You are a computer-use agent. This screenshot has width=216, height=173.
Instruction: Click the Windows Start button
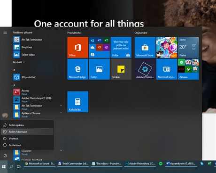coord(4,167)
